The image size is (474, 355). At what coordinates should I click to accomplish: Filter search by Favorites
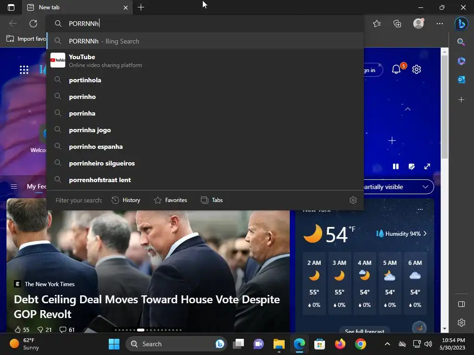point(170,200)
